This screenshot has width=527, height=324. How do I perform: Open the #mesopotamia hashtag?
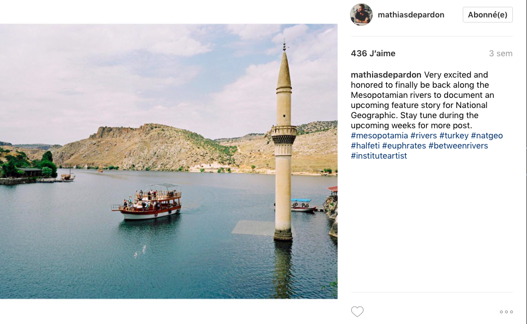coord(379,136)
